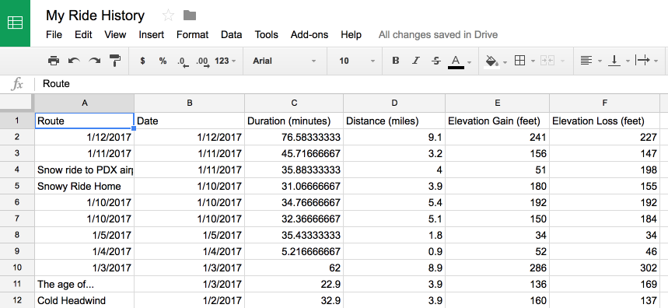Image resolution: width=668 pixels, height=308 pixels.
Task: Click the All changes saved in Drive link
Action: (x=438, y=35)
